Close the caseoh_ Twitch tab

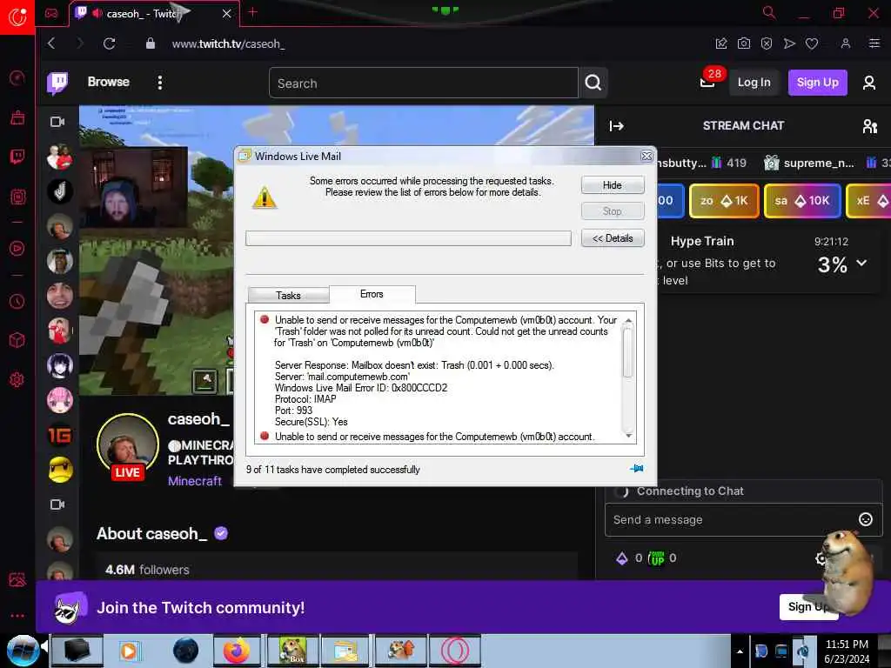coord(227,13)
